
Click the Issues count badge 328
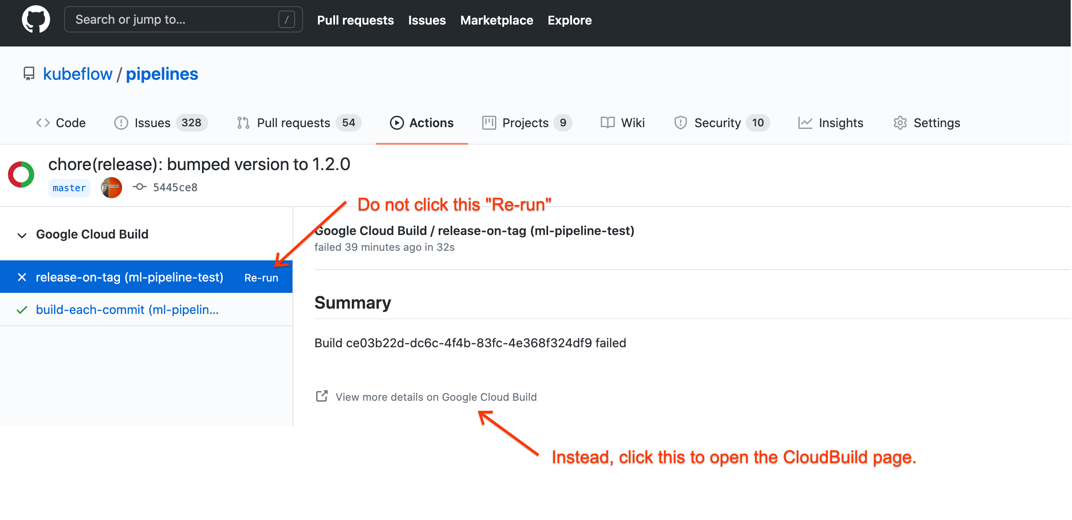[x=191, y=123]
